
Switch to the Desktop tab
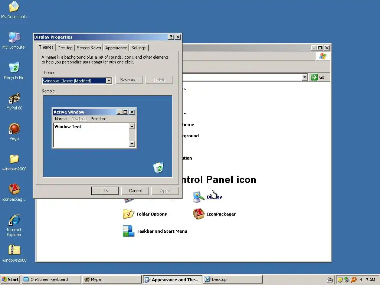click(x=65, y=48)
